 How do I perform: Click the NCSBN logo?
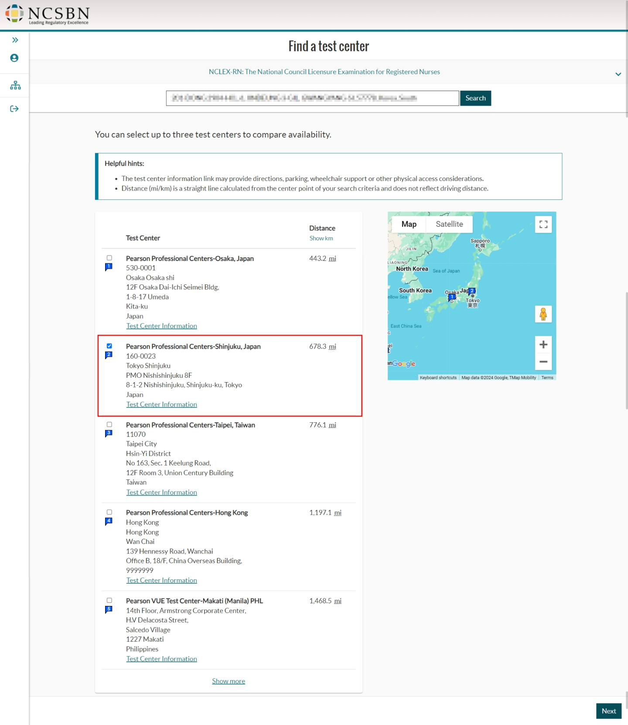tap(48, 14)
